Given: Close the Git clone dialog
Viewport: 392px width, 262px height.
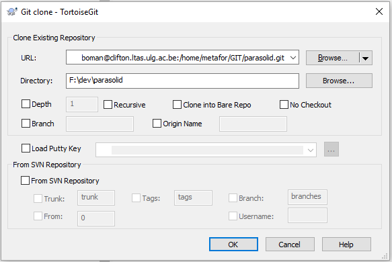Looking at the screenshot, I should tap(379, 11).
